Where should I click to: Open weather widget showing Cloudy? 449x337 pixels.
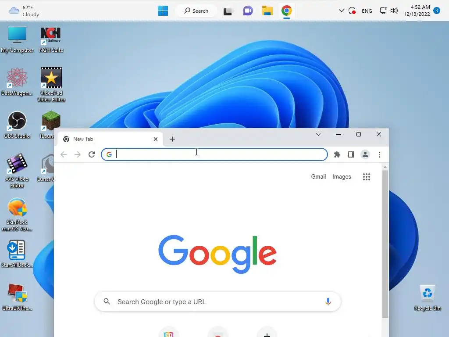click(24, 11)
